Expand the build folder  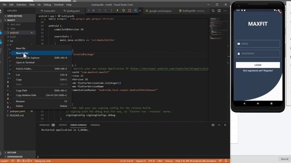[20, 37]
